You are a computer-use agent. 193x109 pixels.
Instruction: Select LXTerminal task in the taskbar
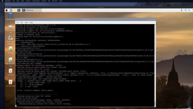pyautogui.click(x=32, y=10)
